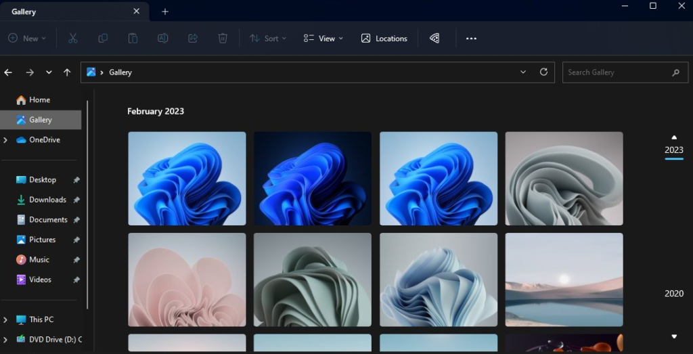The image size is (693, 354).
Task: Select the pink flower wallpaper thumbnail
Action: [187, 280]
